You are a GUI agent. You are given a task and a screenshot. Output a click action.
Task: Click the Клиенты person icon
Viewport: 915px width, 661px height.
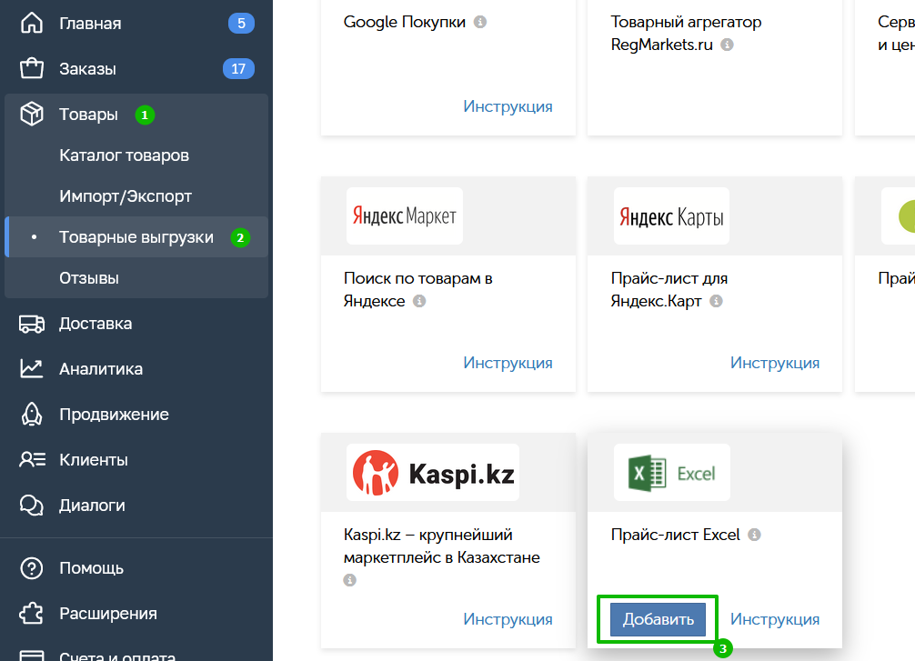point(32,460)
